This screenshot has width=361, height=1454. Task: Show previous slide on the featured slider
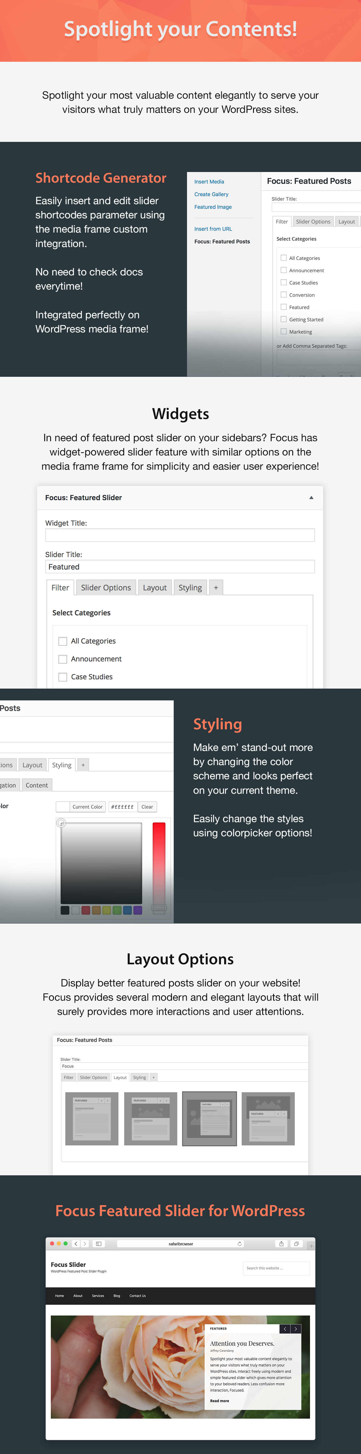tap(285, 1329)
